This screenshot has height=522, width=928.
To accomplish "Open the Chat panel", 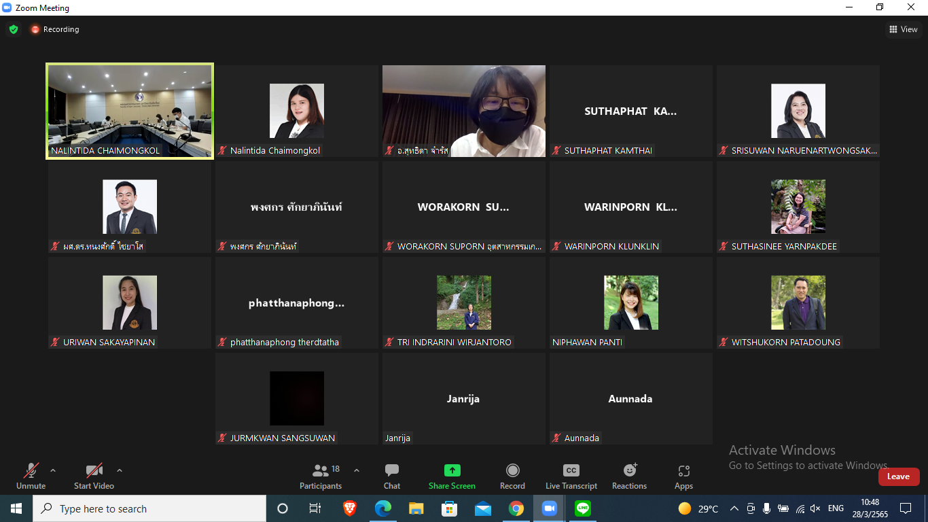I will click(x=392, y=476).
